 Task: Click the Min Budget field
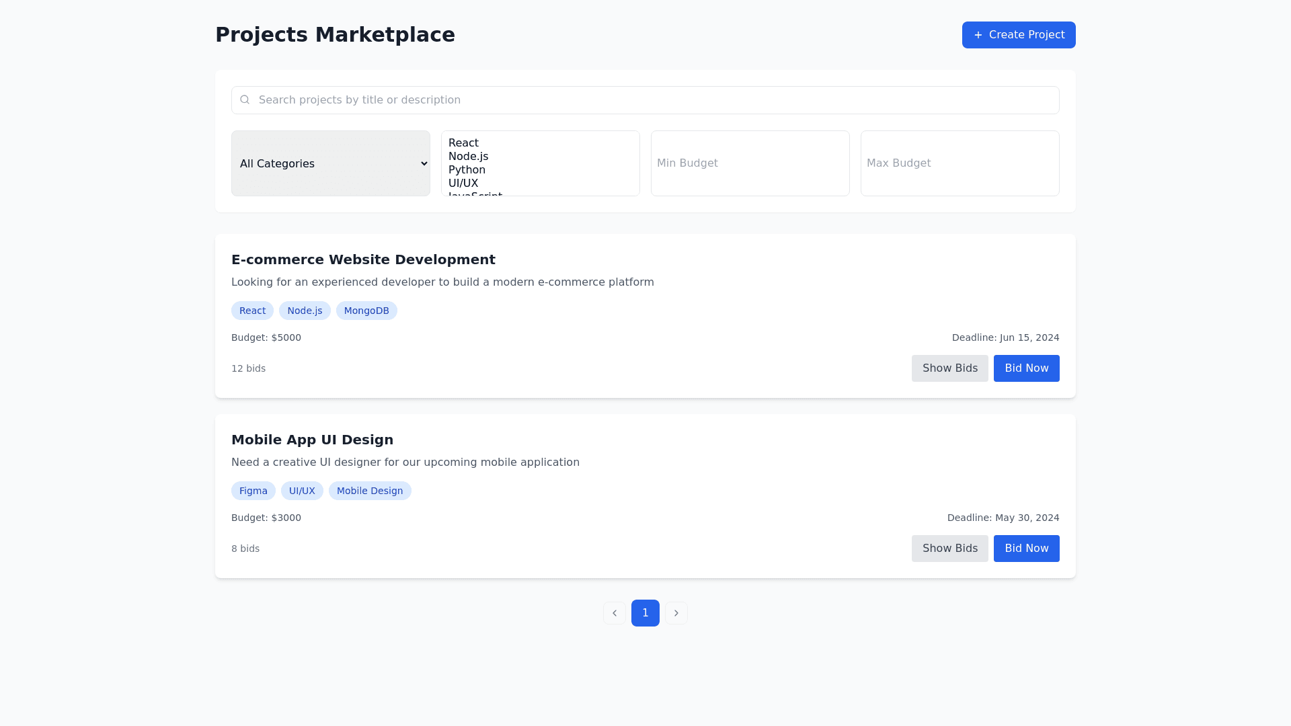(x=750, y=163)
